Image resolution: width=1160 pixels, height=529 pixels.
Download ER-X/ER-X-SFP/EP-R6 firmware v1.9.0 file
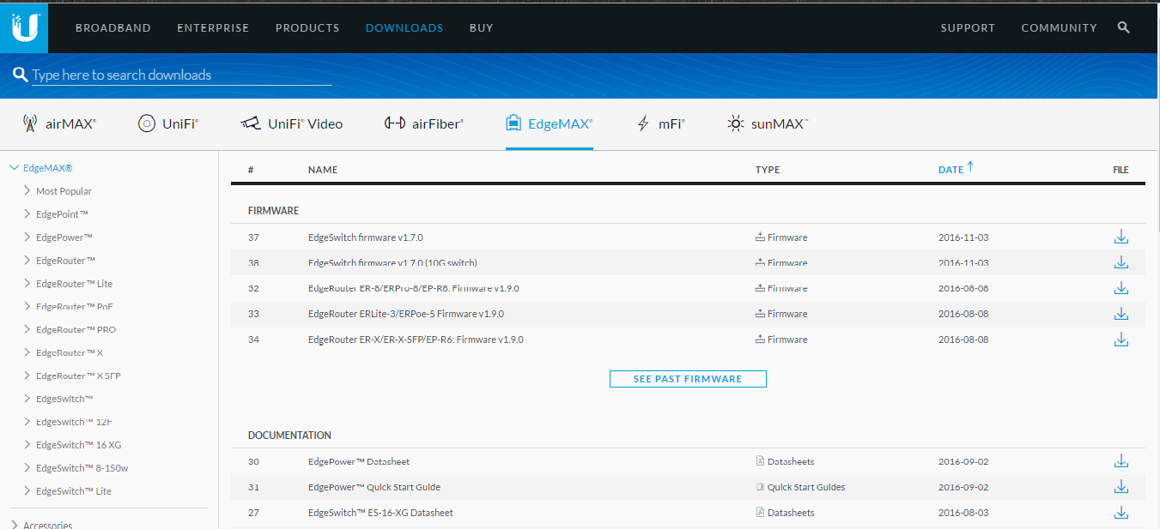point(1121,340)
